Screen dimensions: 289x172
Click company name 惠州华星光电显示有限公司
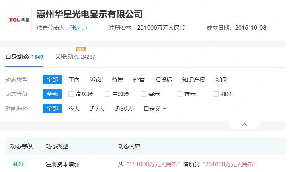[89, 14]
